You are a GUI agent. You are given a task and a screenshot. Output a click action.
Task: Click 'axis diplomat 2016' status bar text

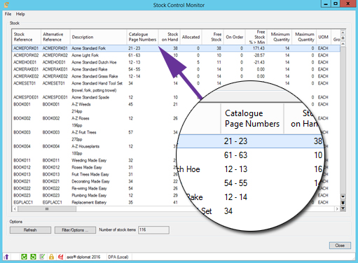pos(83,257)
